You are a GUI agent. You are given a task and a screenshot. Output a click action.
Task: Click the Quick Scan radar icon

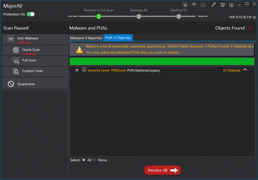click(x=16, y=50)
